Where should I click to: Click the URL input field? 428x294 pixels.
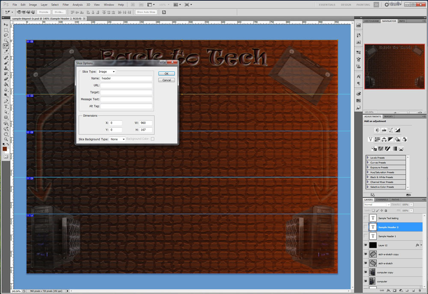[x=126, y=86]
